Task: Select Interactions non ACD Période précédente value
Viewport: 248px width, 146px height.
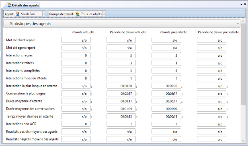Action: (166, 124)
